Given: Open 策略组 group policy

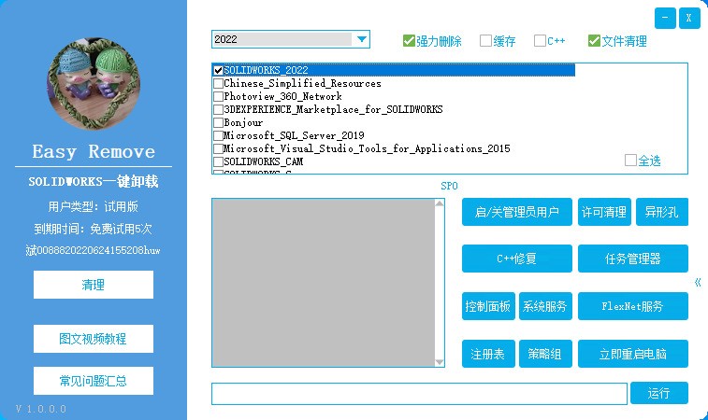Looking at the screenshot, I should point(545,354).
